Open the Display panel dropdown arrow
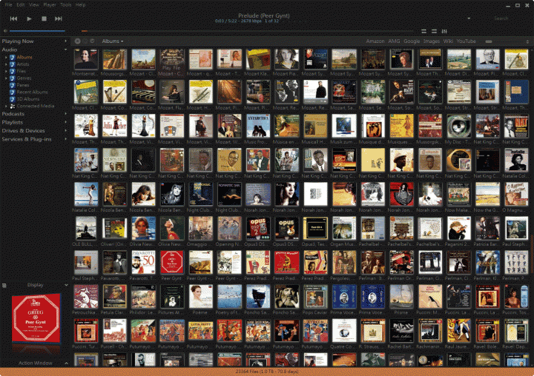This screenshot has height=376, width=534. pyautogui.click(x=66, y=285)
